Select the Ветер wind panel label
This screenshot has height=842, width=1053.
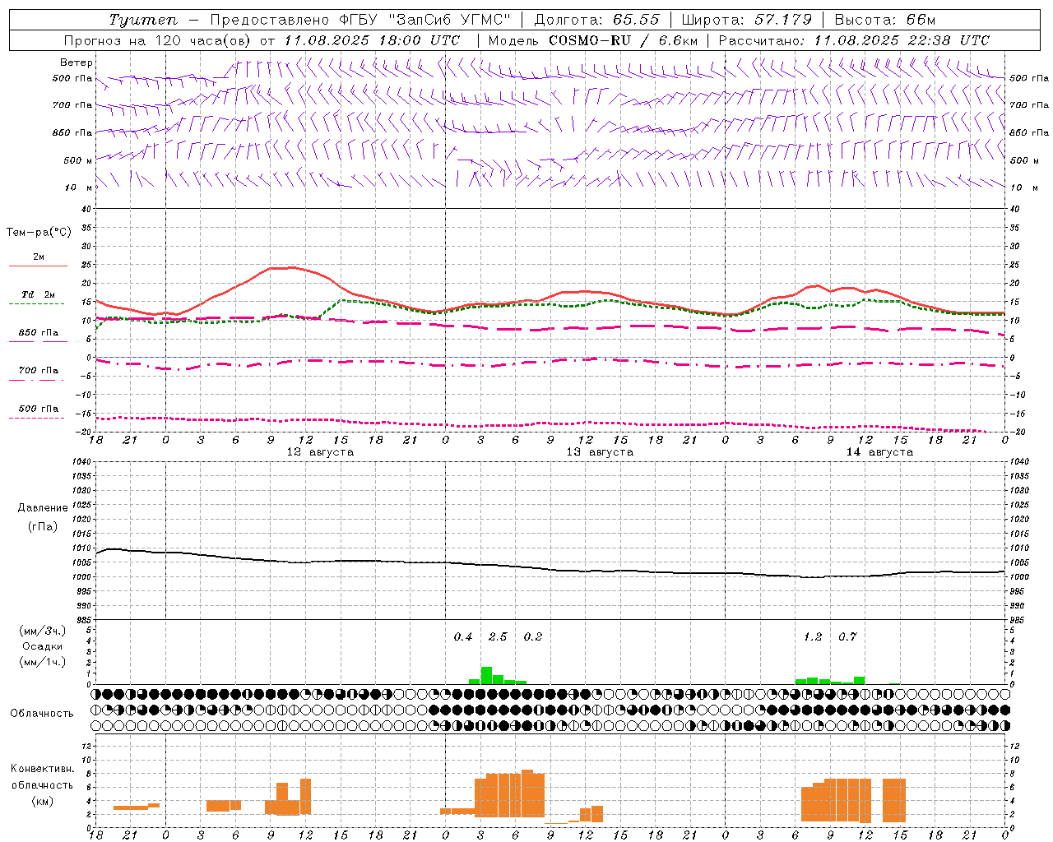(77, 62)
